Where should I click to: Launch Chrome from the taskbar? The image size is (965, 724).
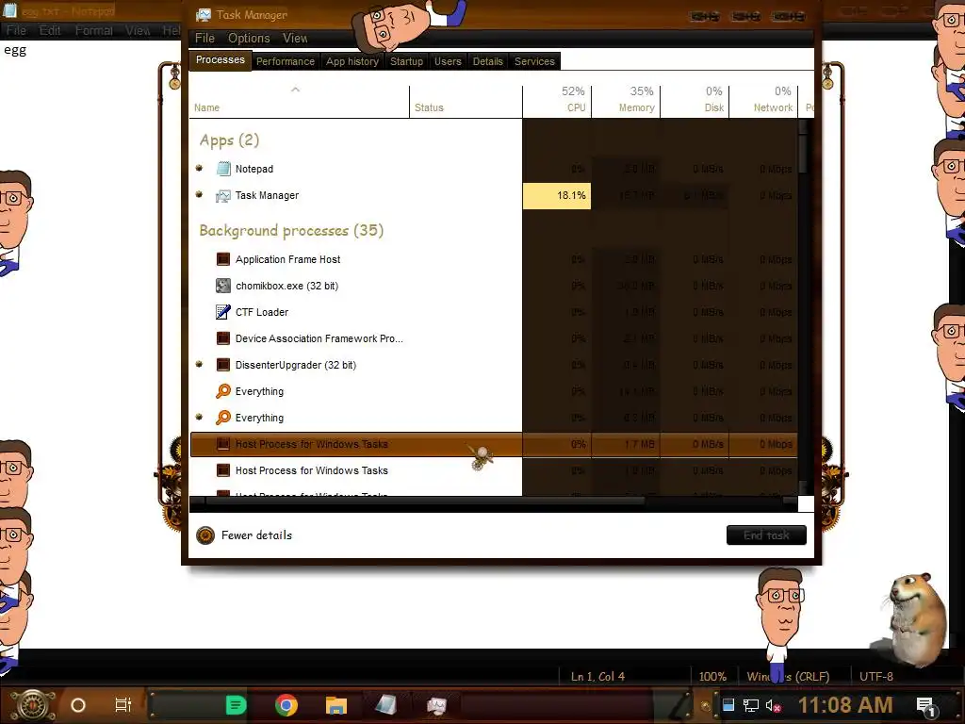(x=286, y=705)
